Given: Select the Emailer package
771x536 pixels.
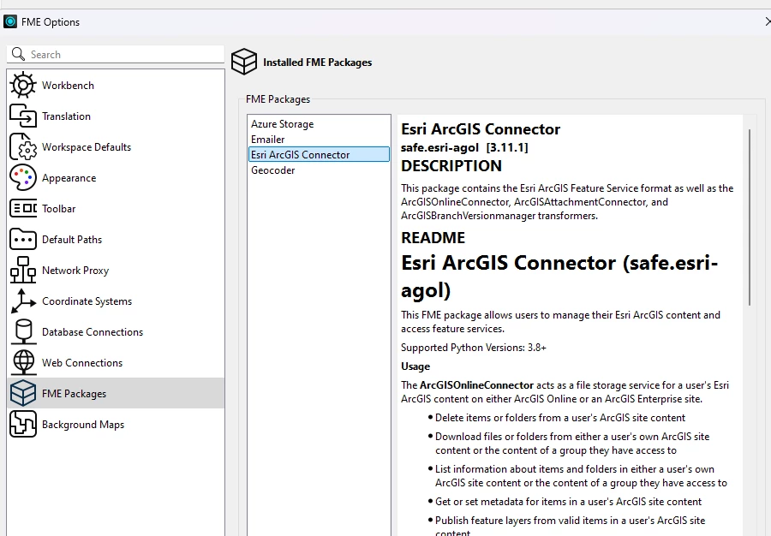Looking at the screenshot, I should [x=319, y=139].
